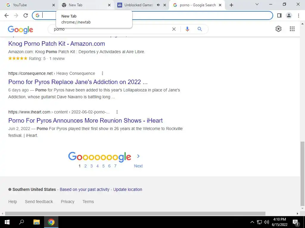
Task: Click Based on your past activity link
Action: [84, 189]
